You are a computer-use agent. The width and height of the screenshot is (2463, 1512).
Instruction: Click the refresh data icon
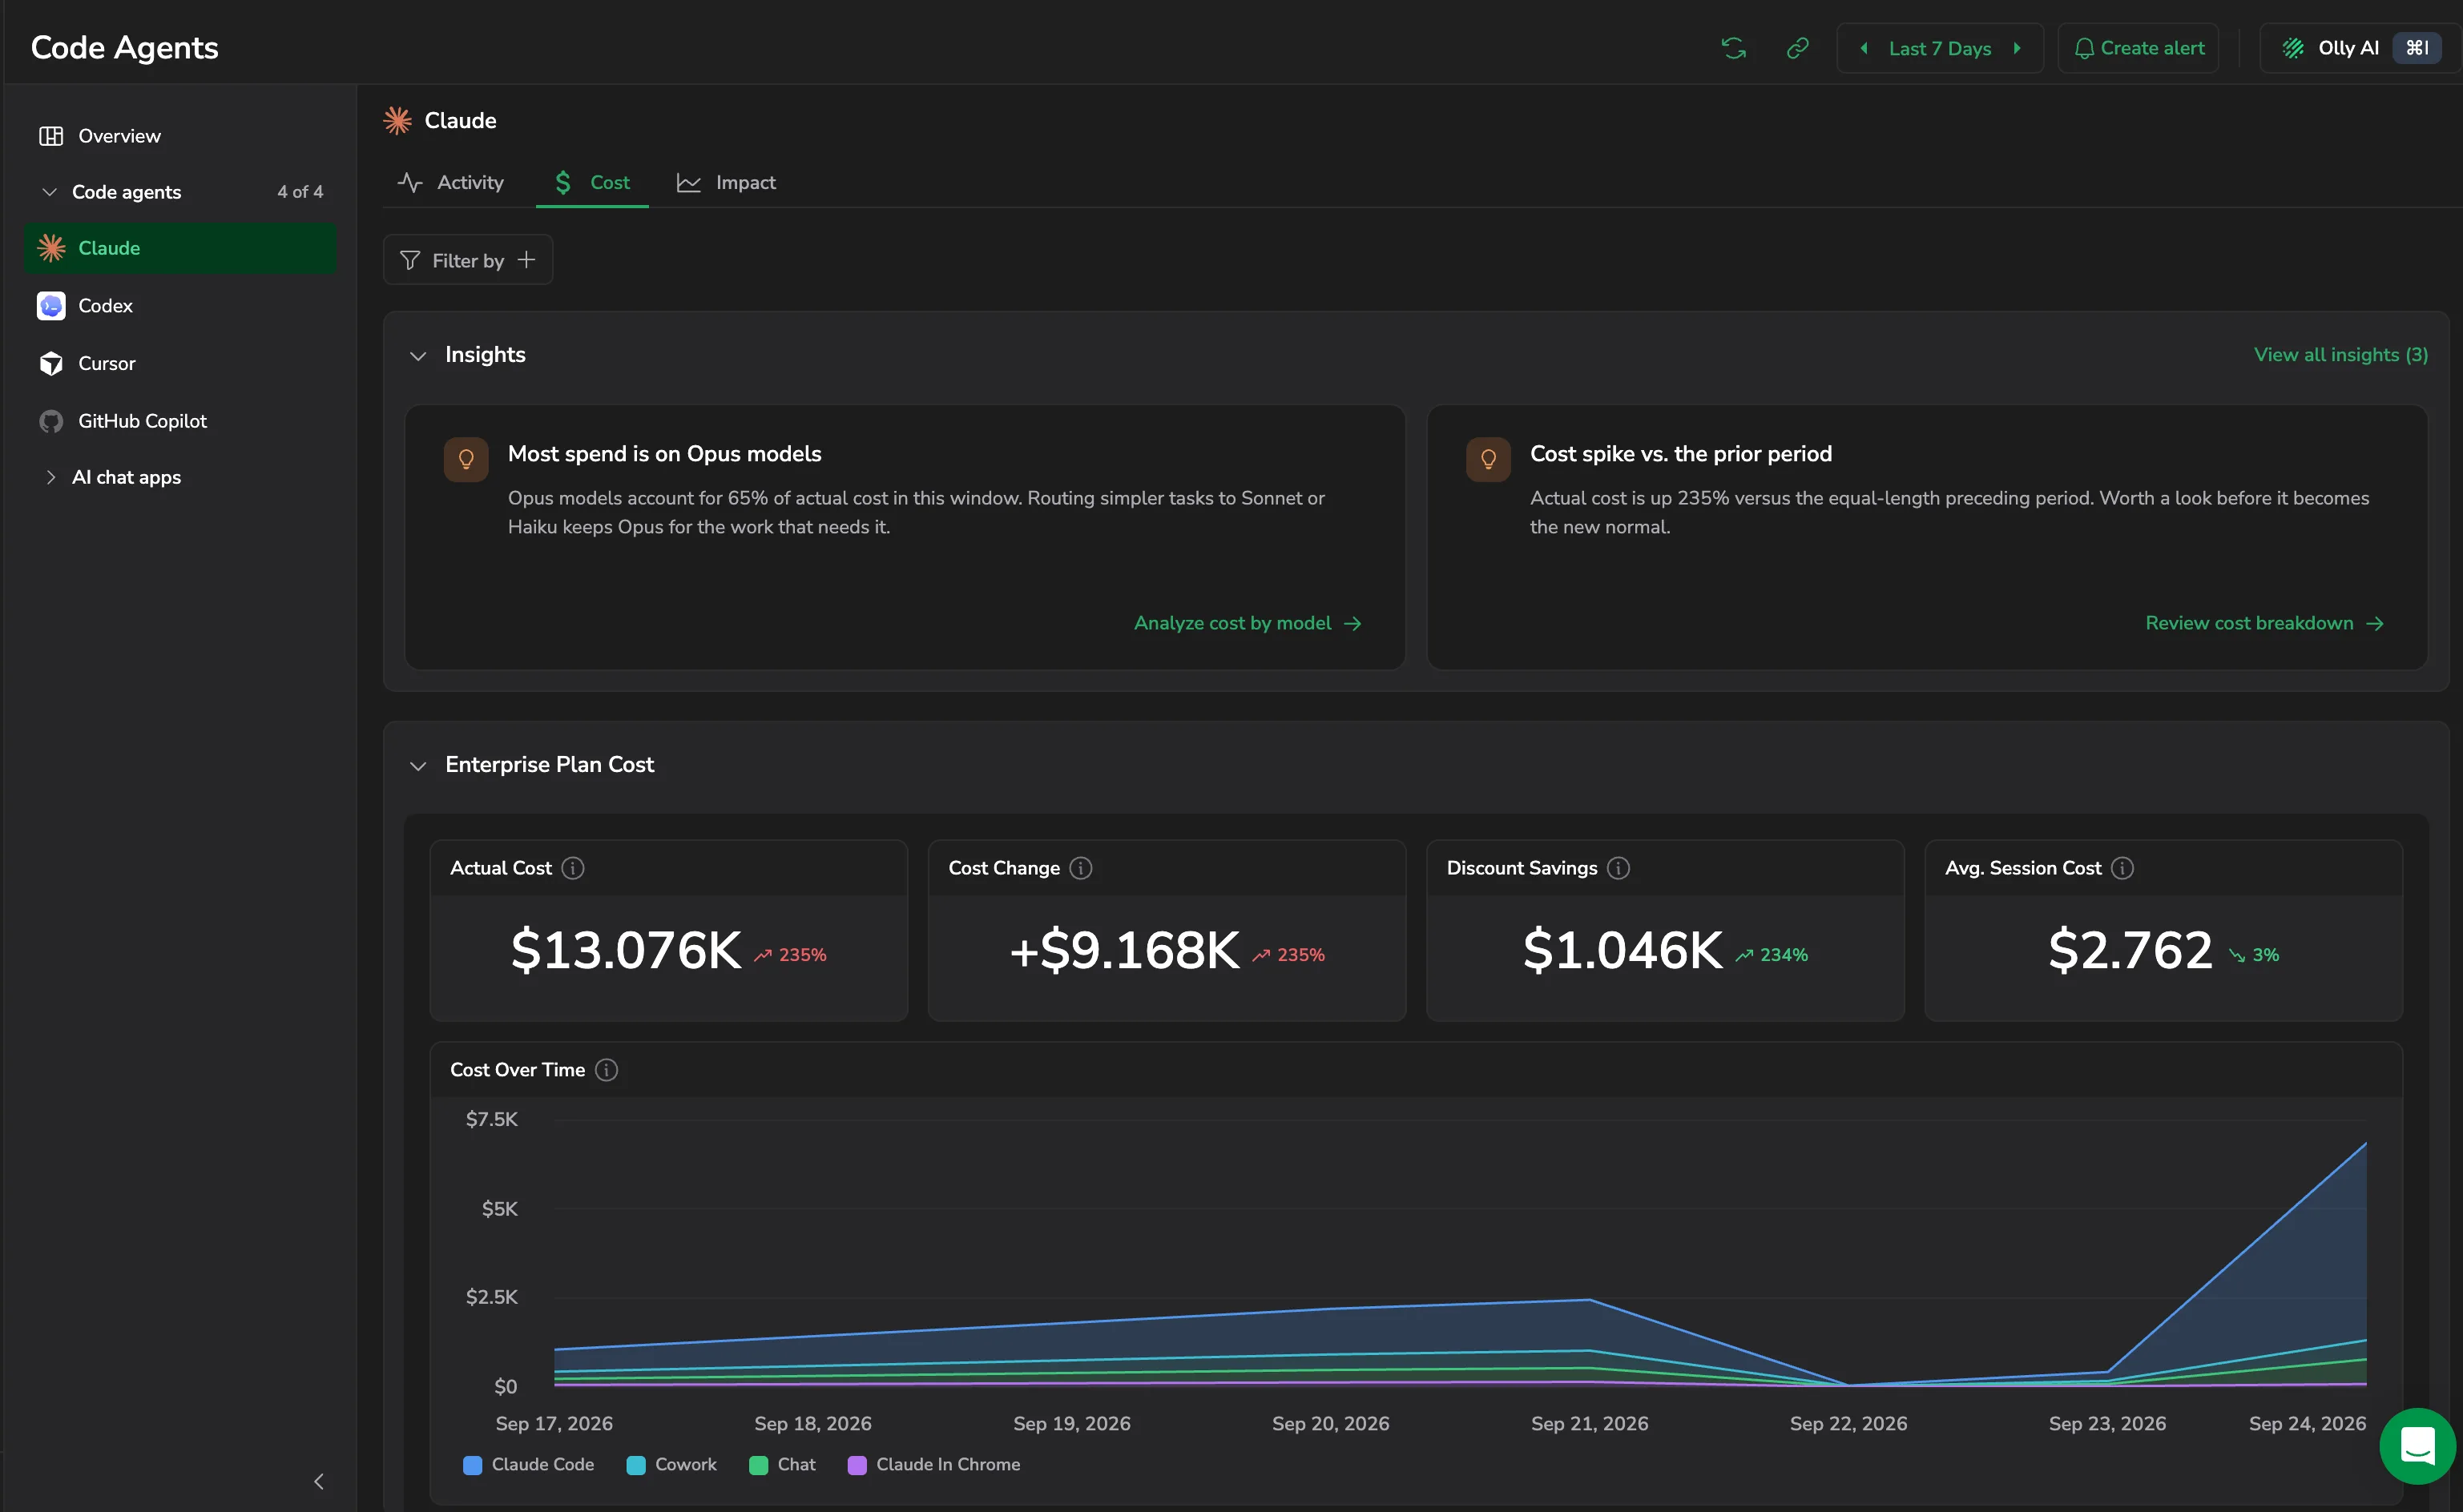click(x=1734, y=48)
